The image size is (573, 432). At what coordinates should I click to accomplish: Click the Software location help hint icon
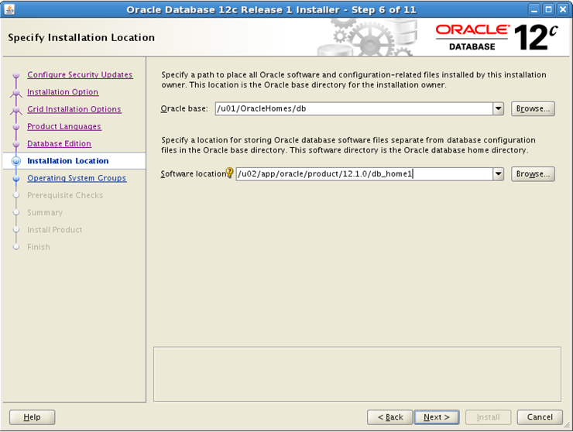click(229, 172)
